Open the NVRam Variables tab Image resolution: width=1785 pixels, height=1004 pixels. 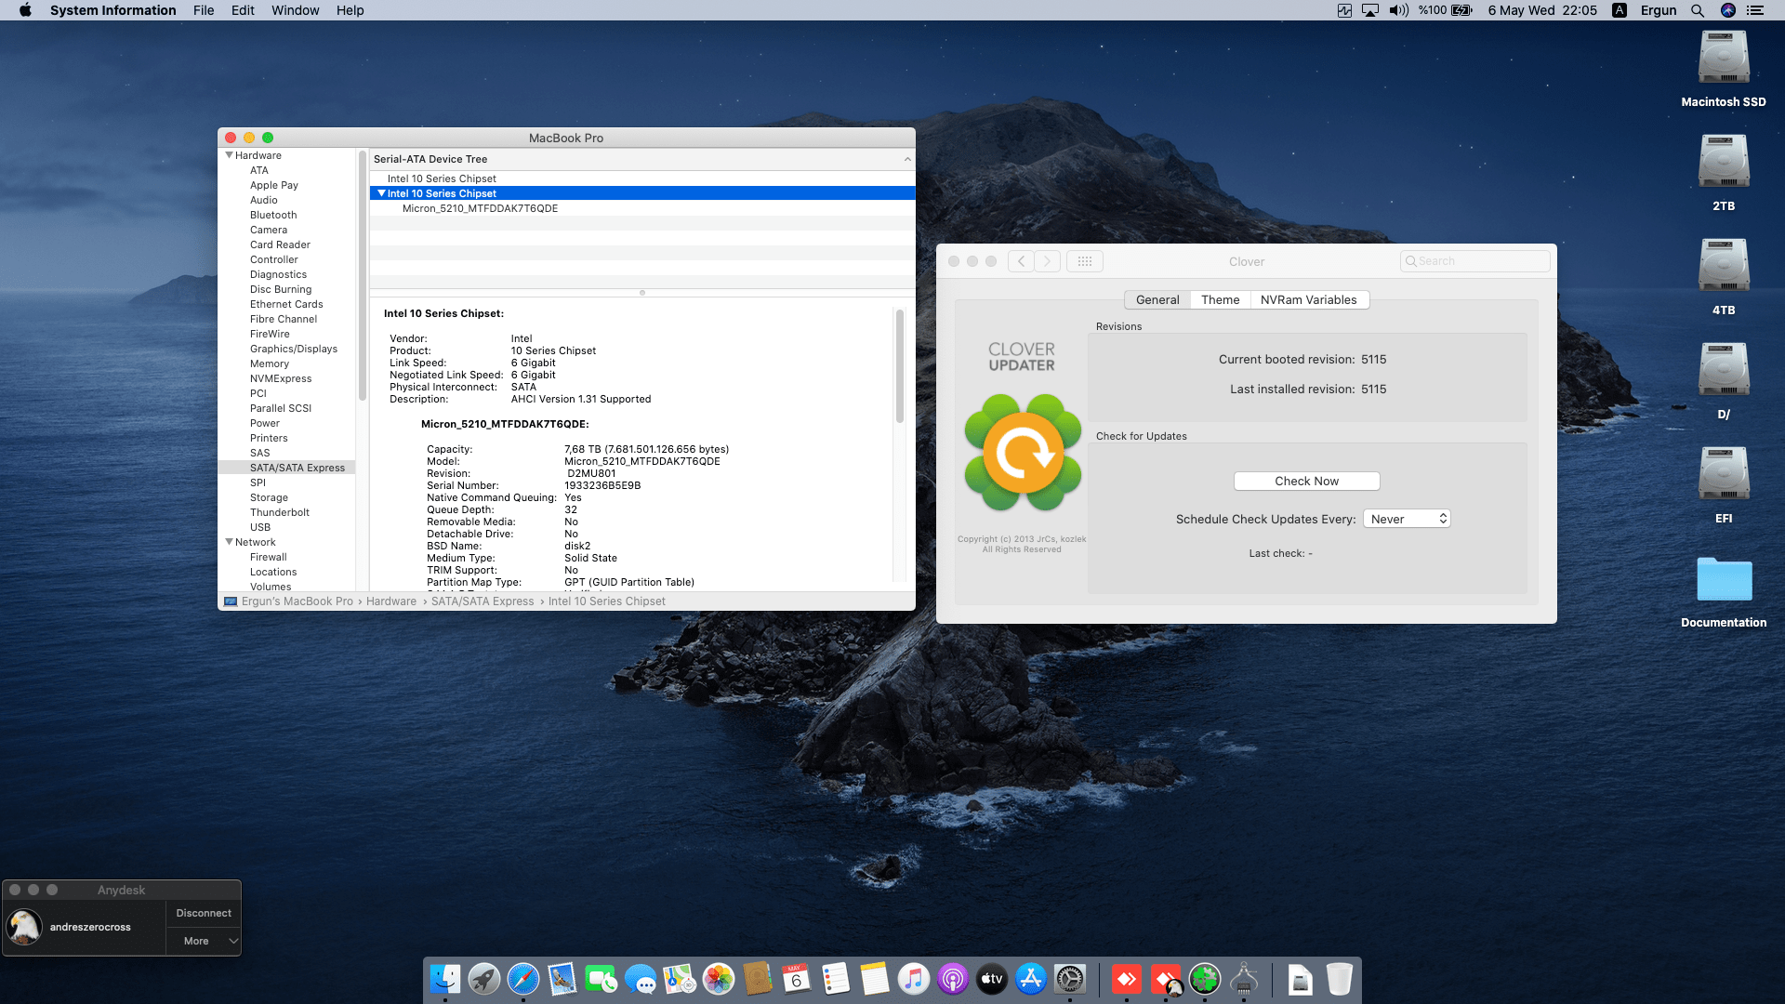[x=1308, y=299]
